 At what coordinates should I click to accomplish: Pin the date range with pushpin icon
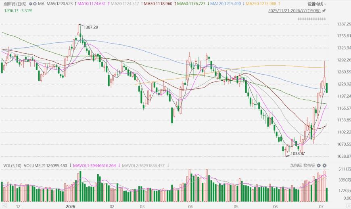click(x=324, y=11)
